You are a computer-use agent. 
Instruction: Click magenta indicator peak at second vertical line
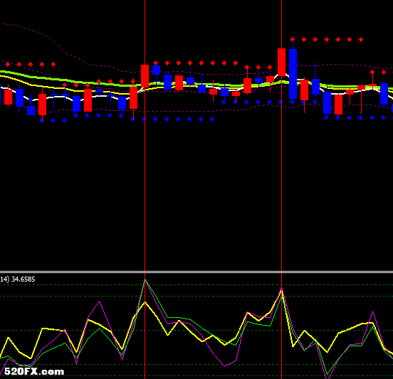(x=282, y=289)
